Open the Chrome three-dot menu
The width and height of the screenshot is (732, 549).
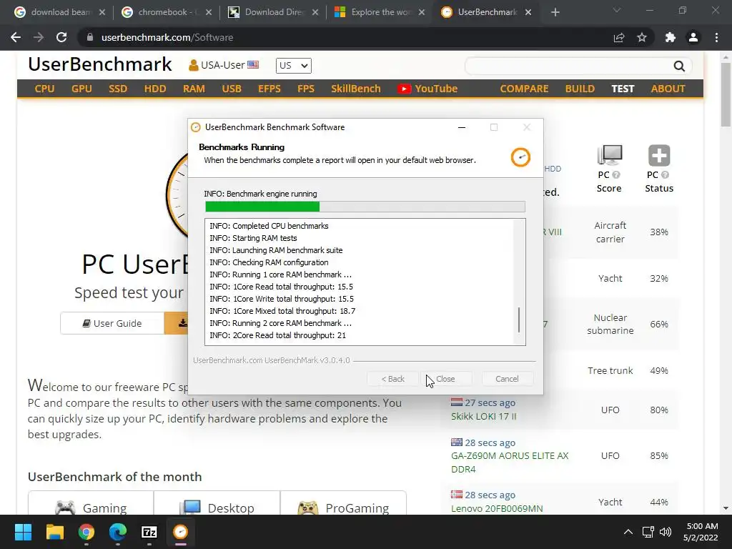pyautogui.click(x=716, y=37)
